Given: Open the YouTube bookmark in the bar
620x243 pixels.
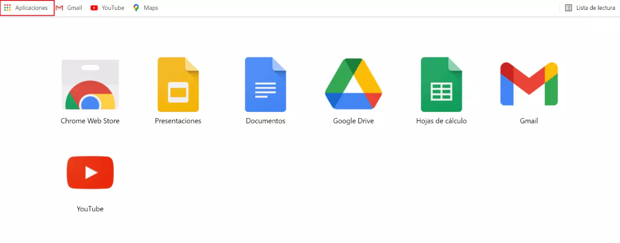Looking at the screenshot, I should point(107,8).
